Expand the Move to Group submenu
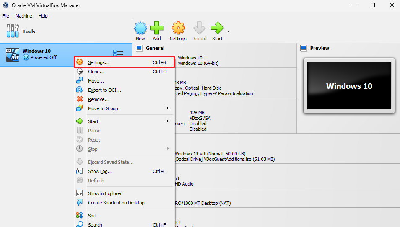Viewport: 400px width, 227px height. point(125,108)
